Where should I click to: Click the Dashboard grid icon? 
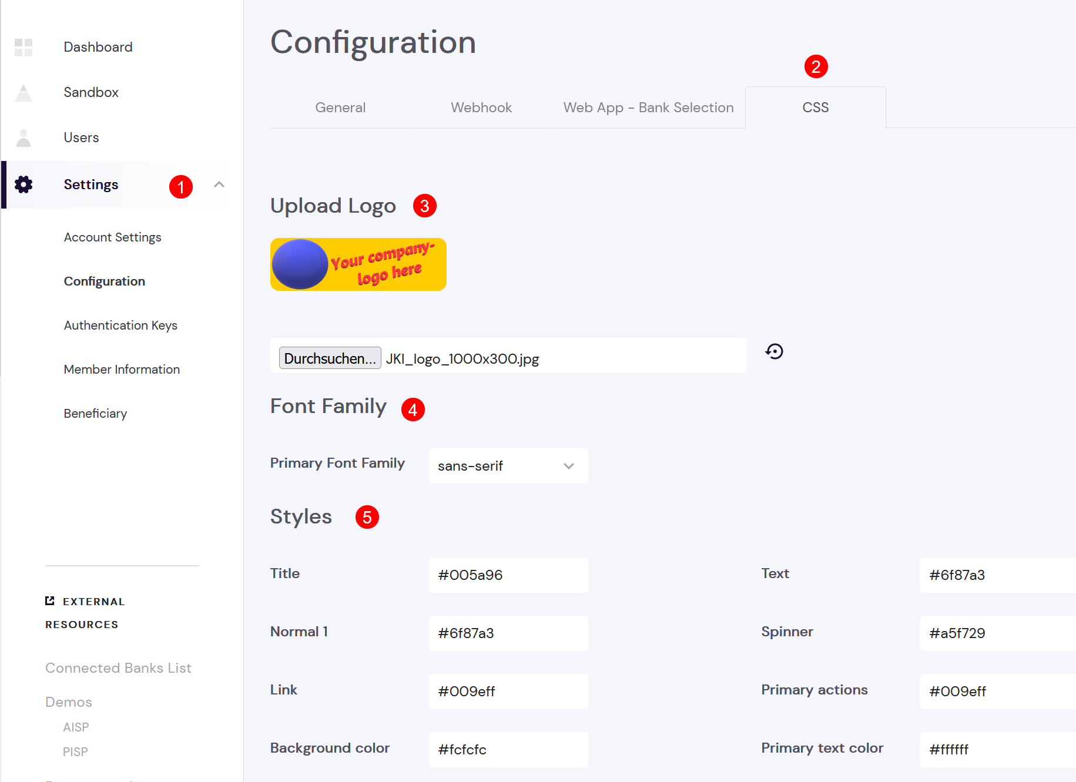coord(24,47)
